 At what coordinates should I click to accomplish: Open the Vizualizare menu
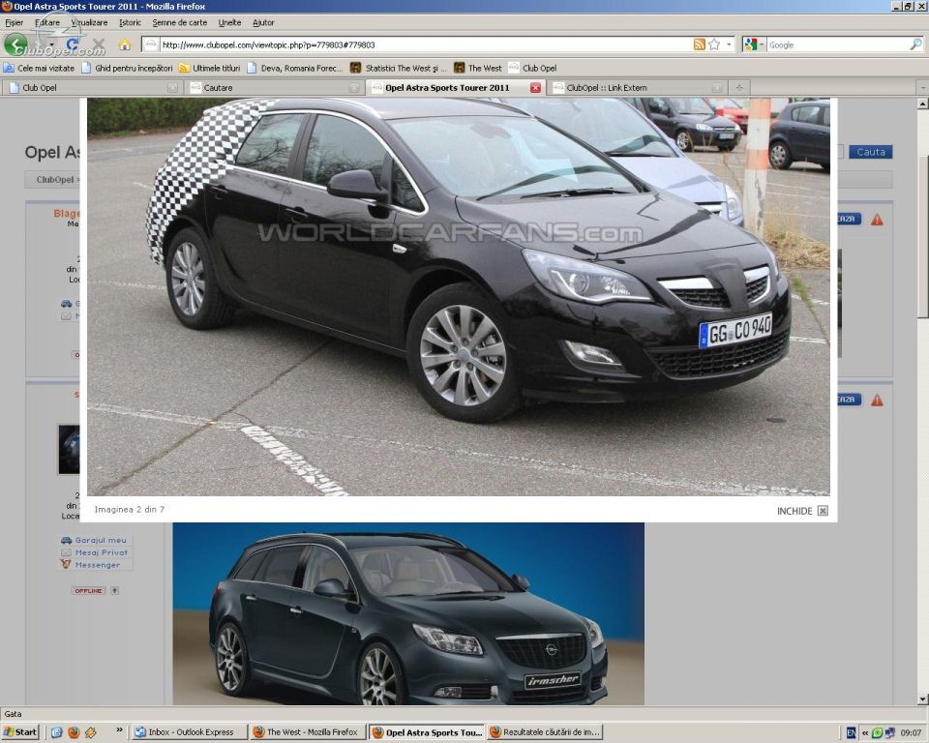[x=89, y=22]
